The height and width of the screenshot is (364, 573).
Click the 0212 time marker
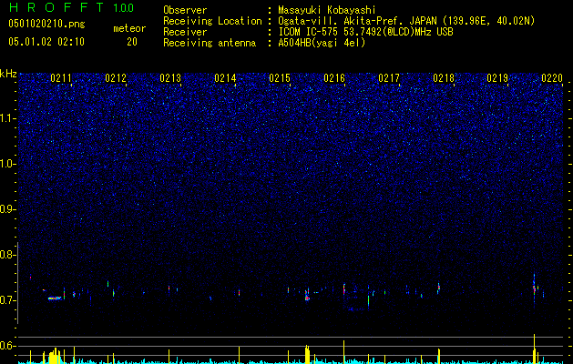(x=115, y=78)
